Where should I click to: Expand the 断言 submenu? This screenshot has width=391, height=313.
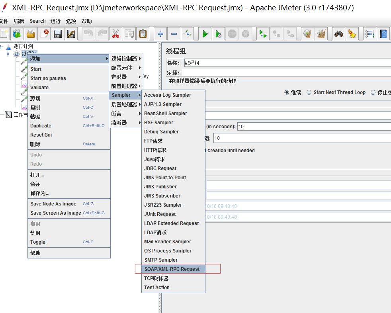[x=126, y=113]
